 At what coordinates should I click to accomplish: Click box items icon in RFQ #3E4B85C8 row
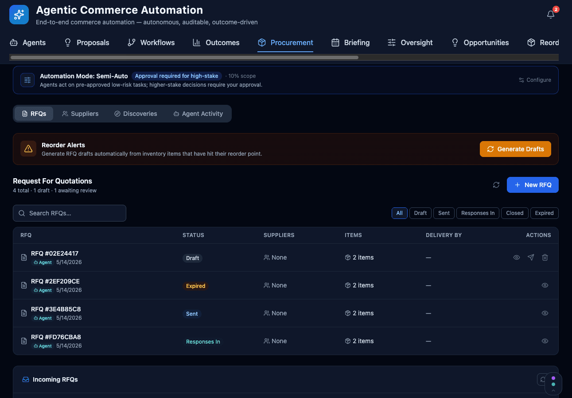click(x=348, y=313)
